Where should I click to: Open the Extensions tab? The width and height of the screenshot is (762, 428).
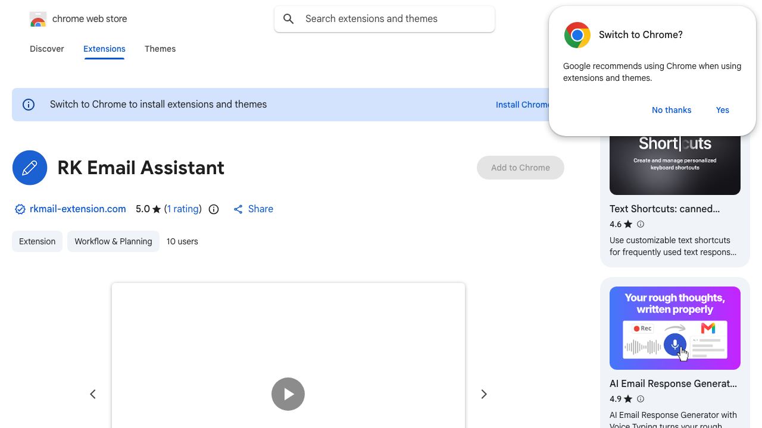104,49
